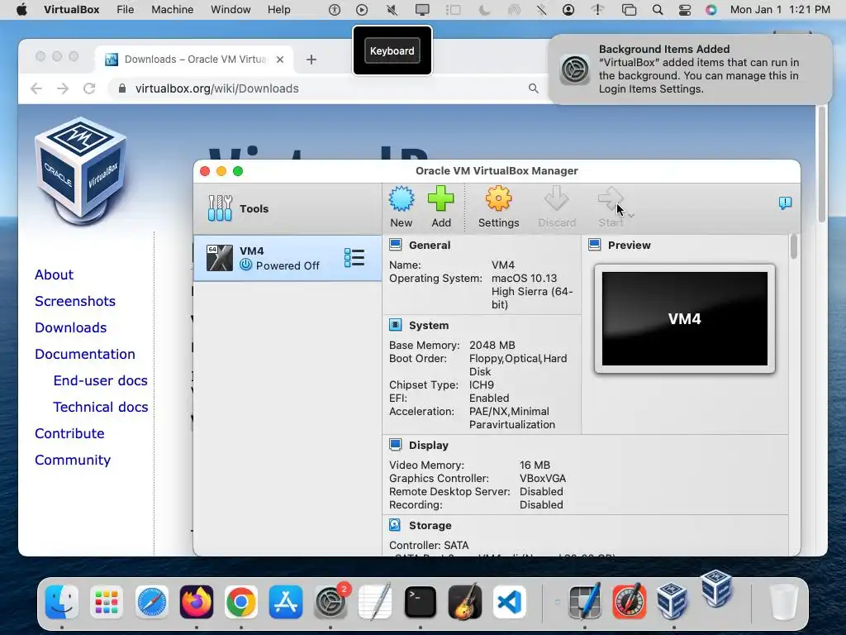Open the Window menu

coord(231,10)
